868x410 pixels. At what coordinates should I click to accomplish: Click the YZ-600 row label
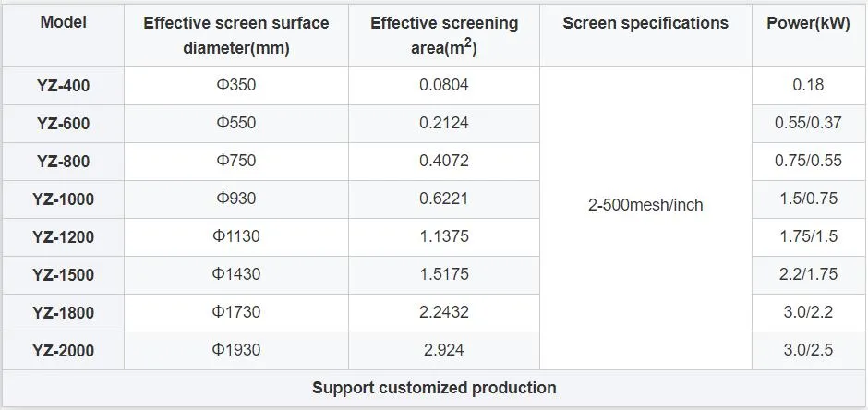[63, 123]
